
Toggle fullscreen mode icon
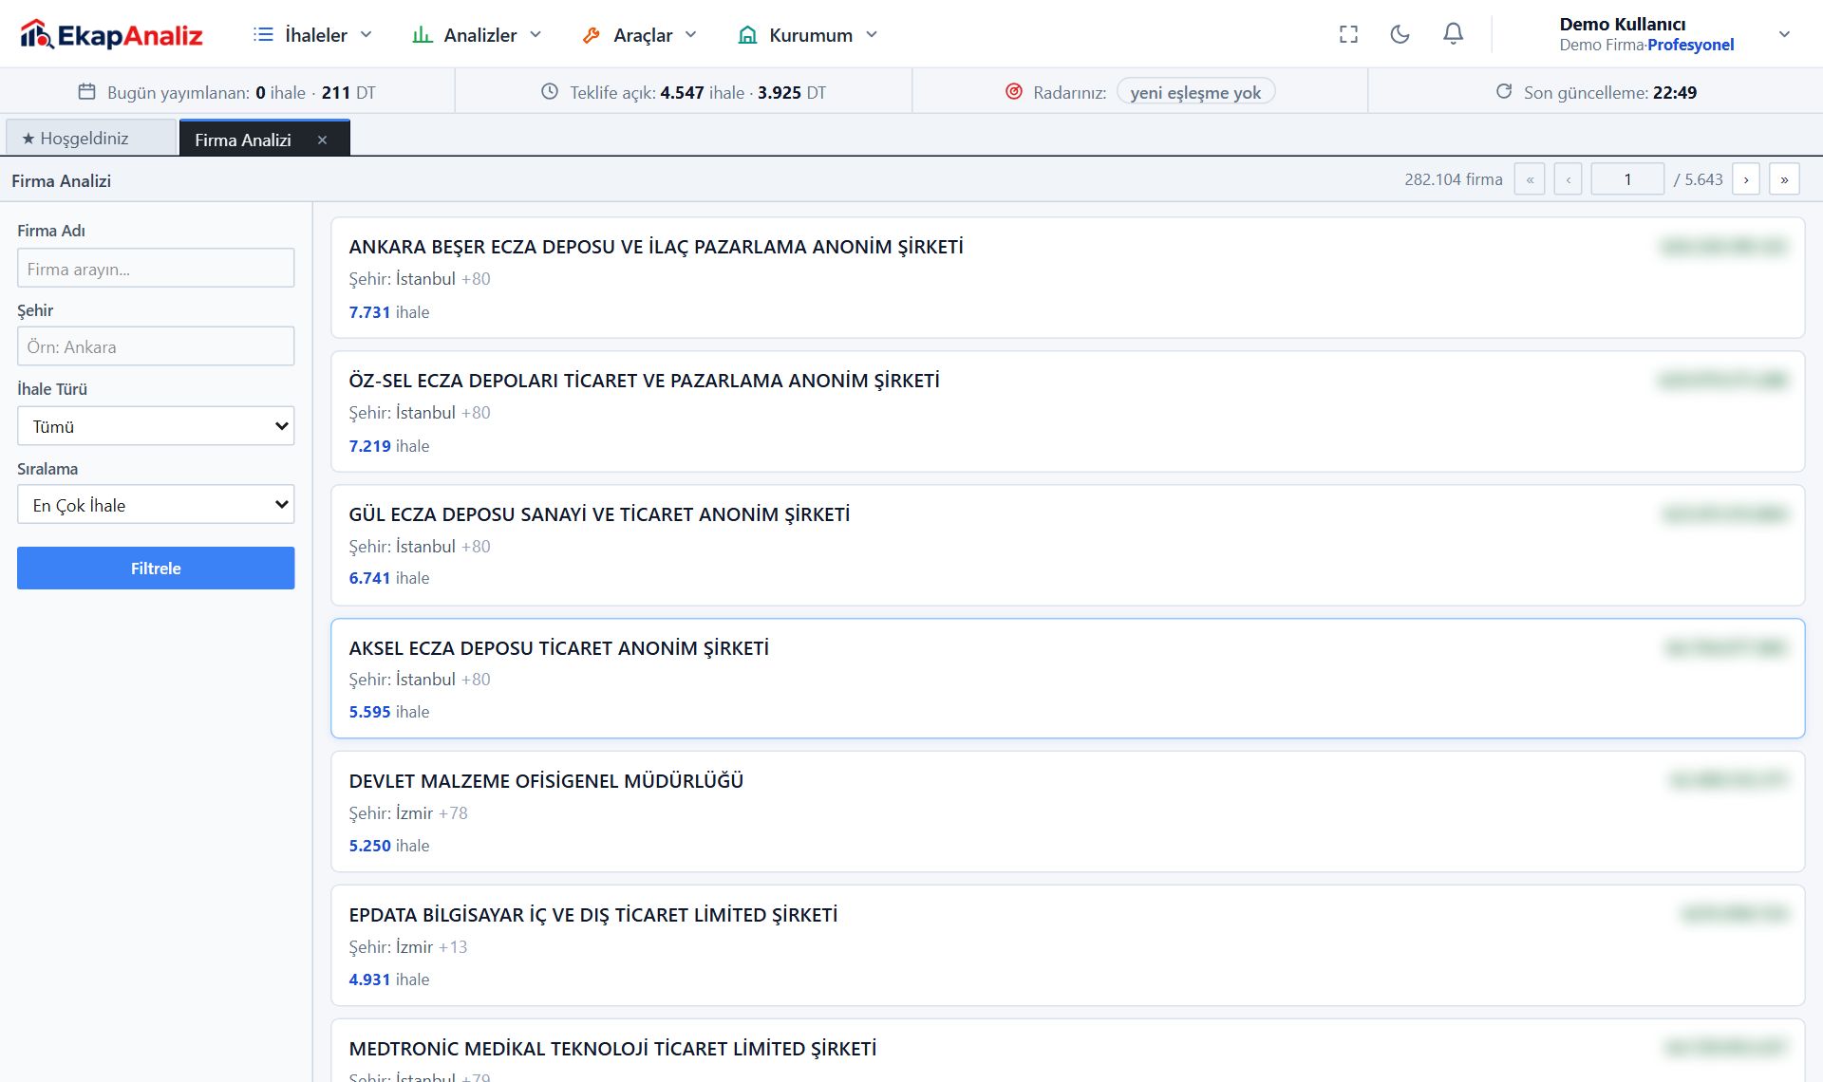point(1348,35)
